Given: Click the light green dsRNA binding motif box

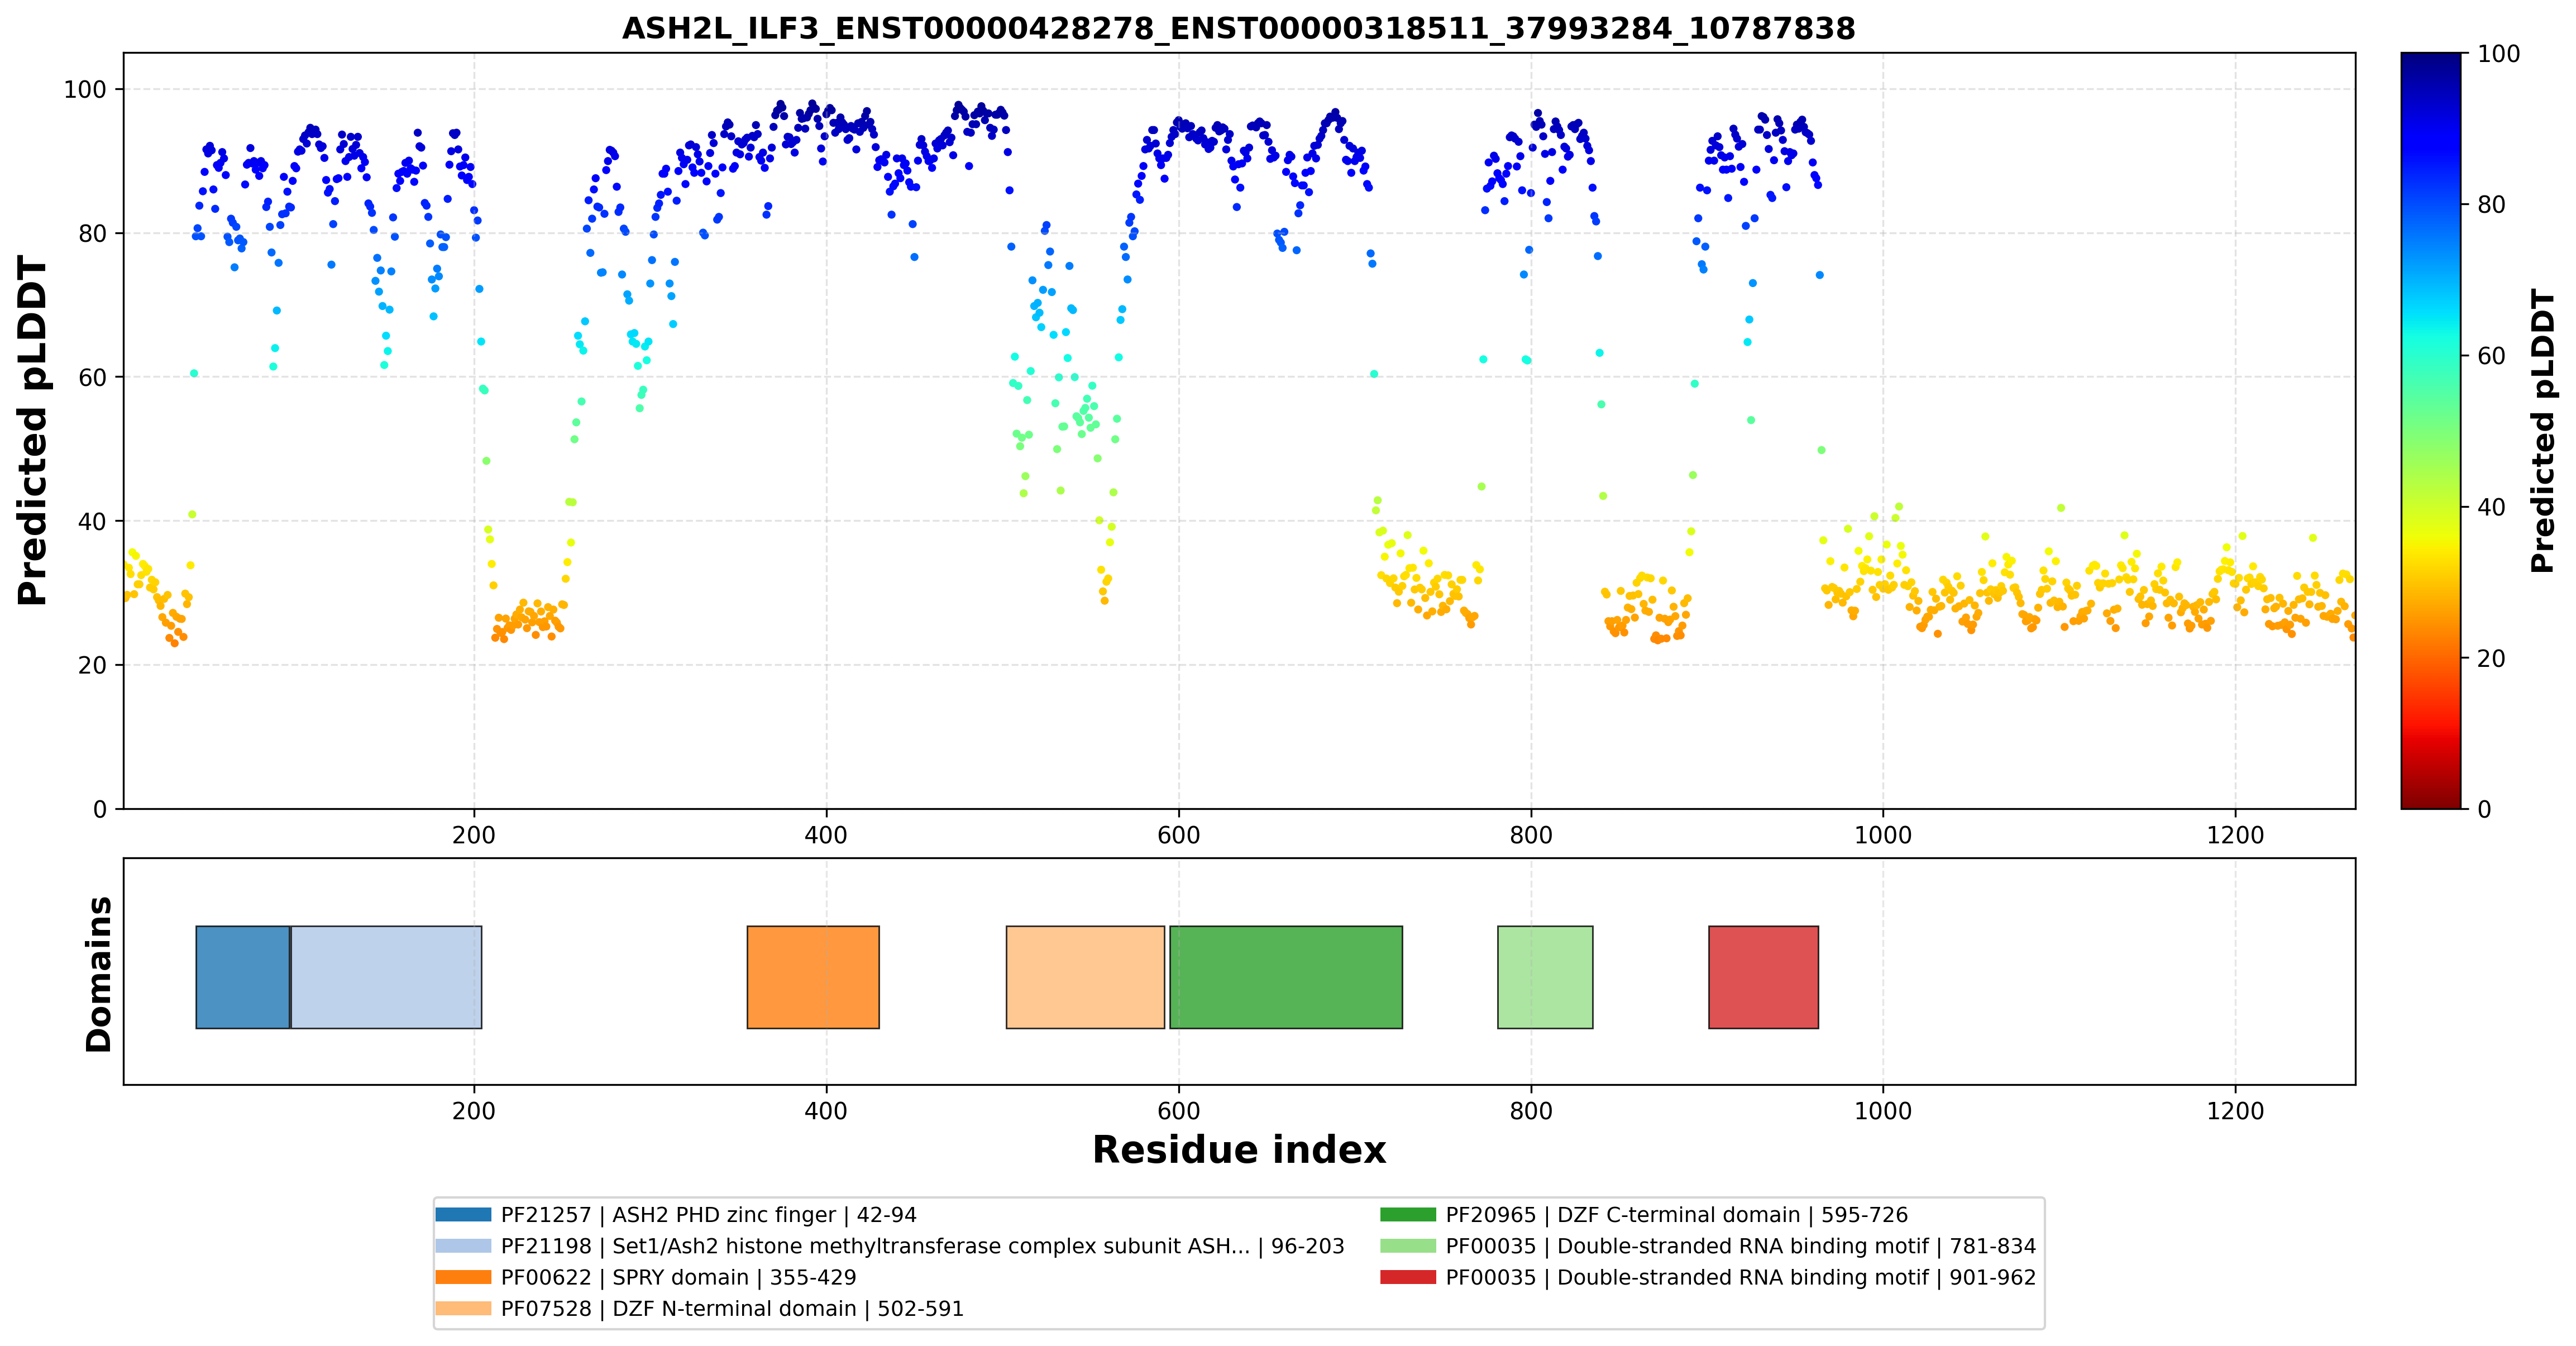Looking at the screenshot, I should pyautogui.click(x=1545, y=977).
